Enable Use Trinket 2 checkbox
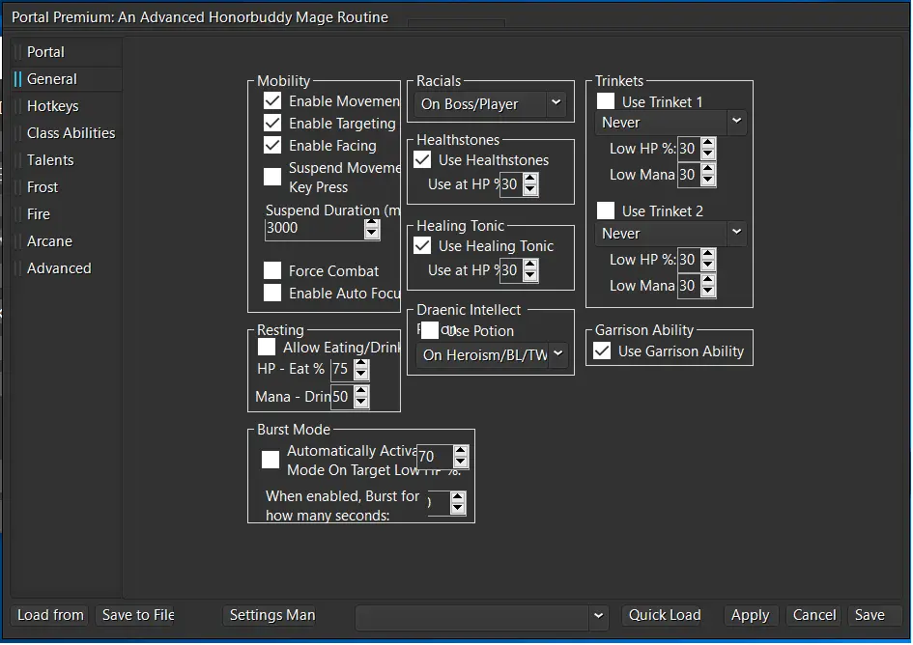 click(606, 210)
